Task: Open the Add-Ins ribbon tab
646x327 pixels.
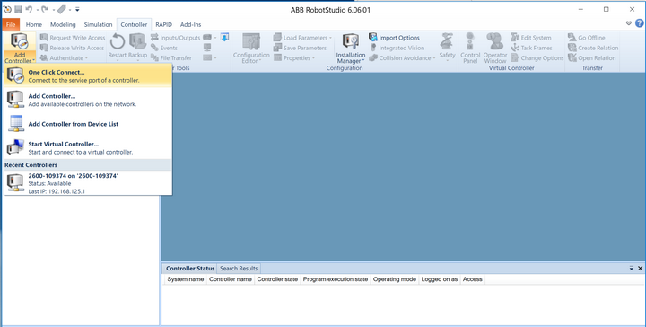Action: [191, 24]
